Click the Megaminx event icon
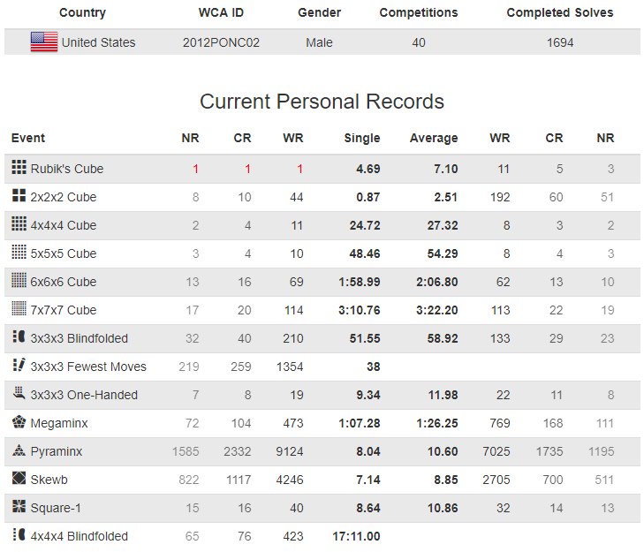The width and height of the screenshot is (644, 552). 19,422
